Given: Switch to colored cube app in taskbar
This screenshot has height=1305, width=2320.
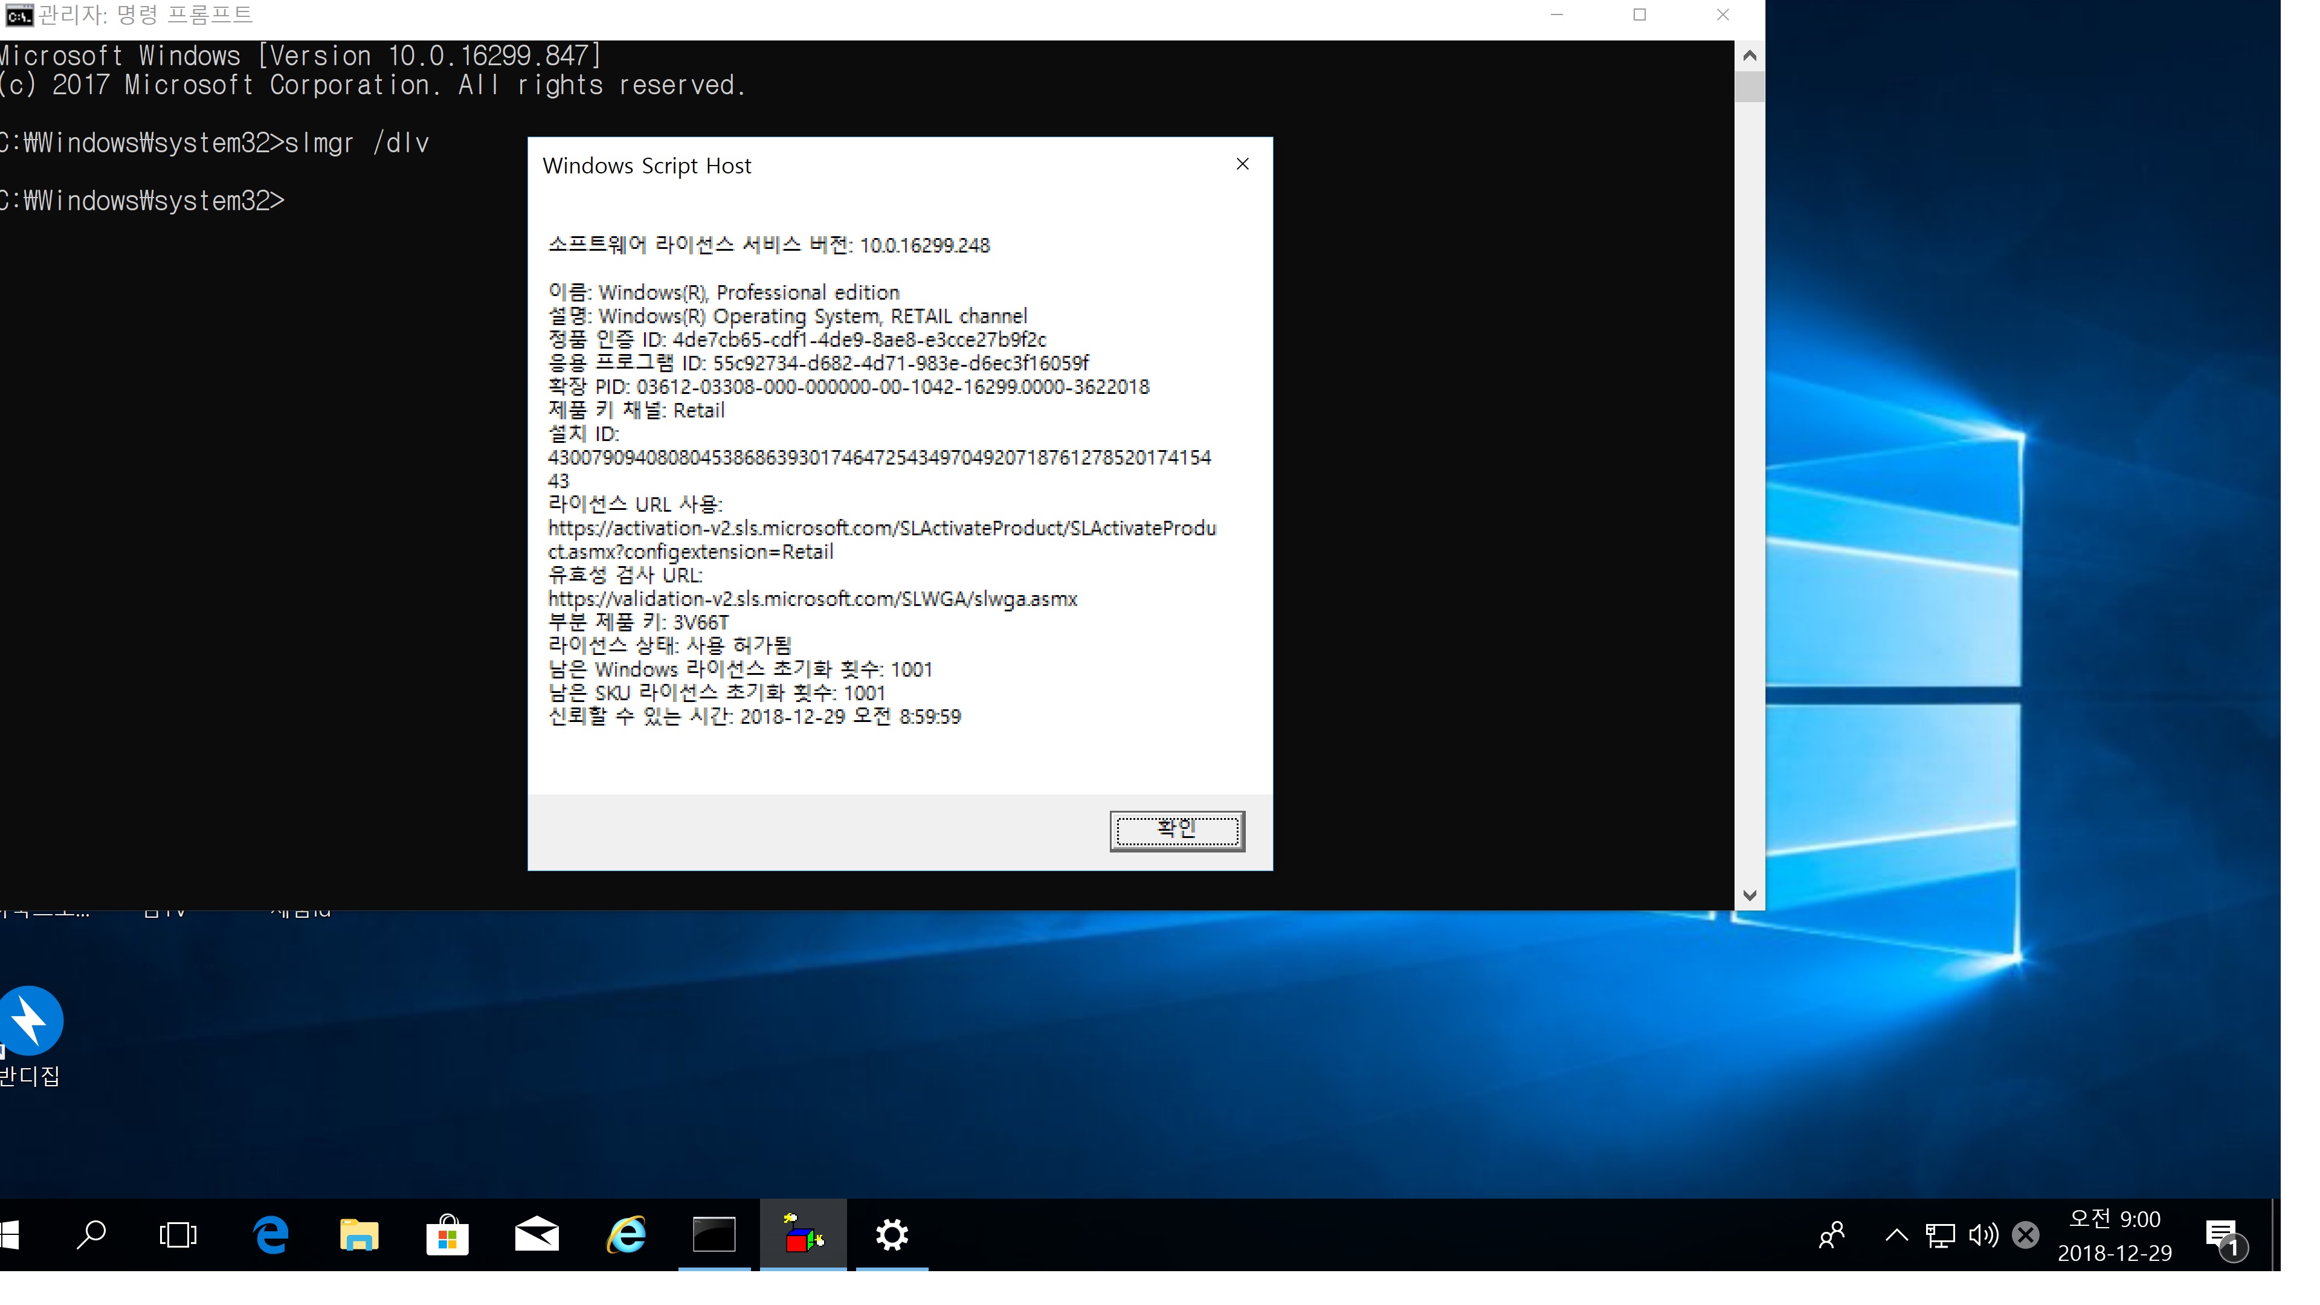Looking at the screenshot, I should [802, 1234].
